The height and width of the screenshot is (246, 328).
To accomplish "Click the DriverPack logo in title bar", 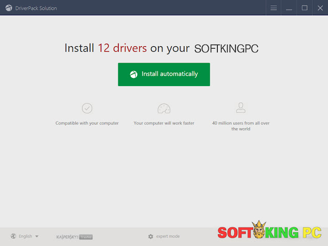I will coord(9,8).
